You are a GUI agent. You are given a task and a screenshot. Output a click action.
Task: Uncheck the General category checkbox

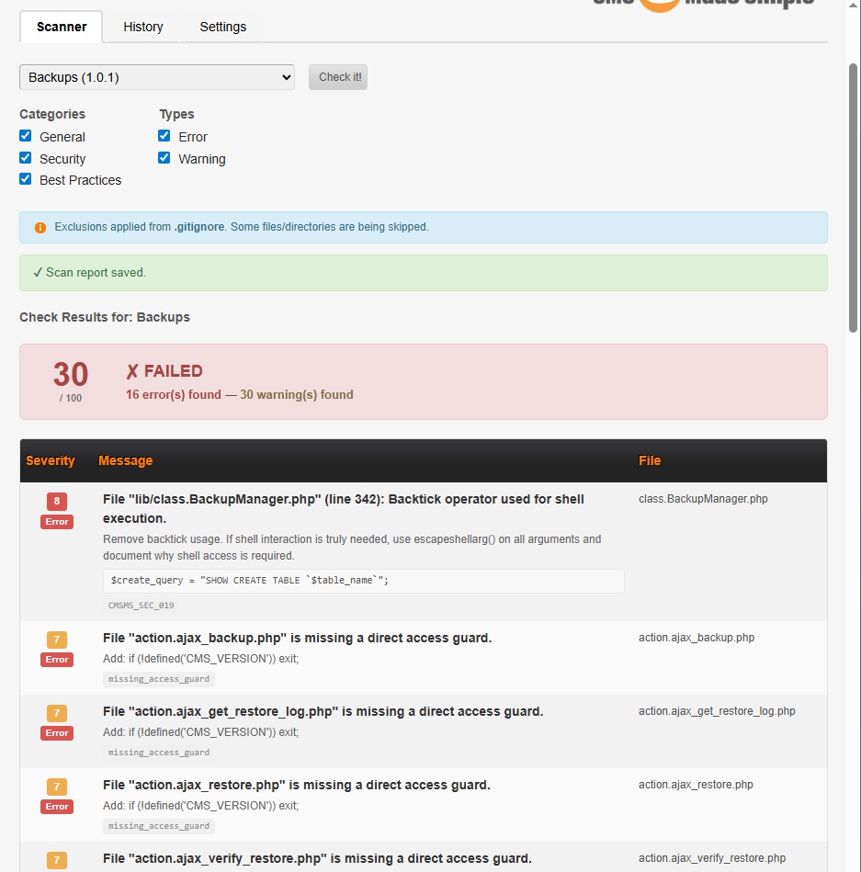point(26,136)
